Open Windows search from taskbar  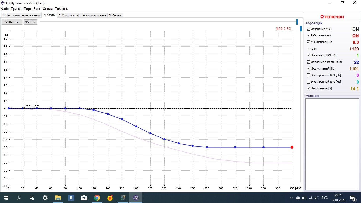click(x=19, y=197)
